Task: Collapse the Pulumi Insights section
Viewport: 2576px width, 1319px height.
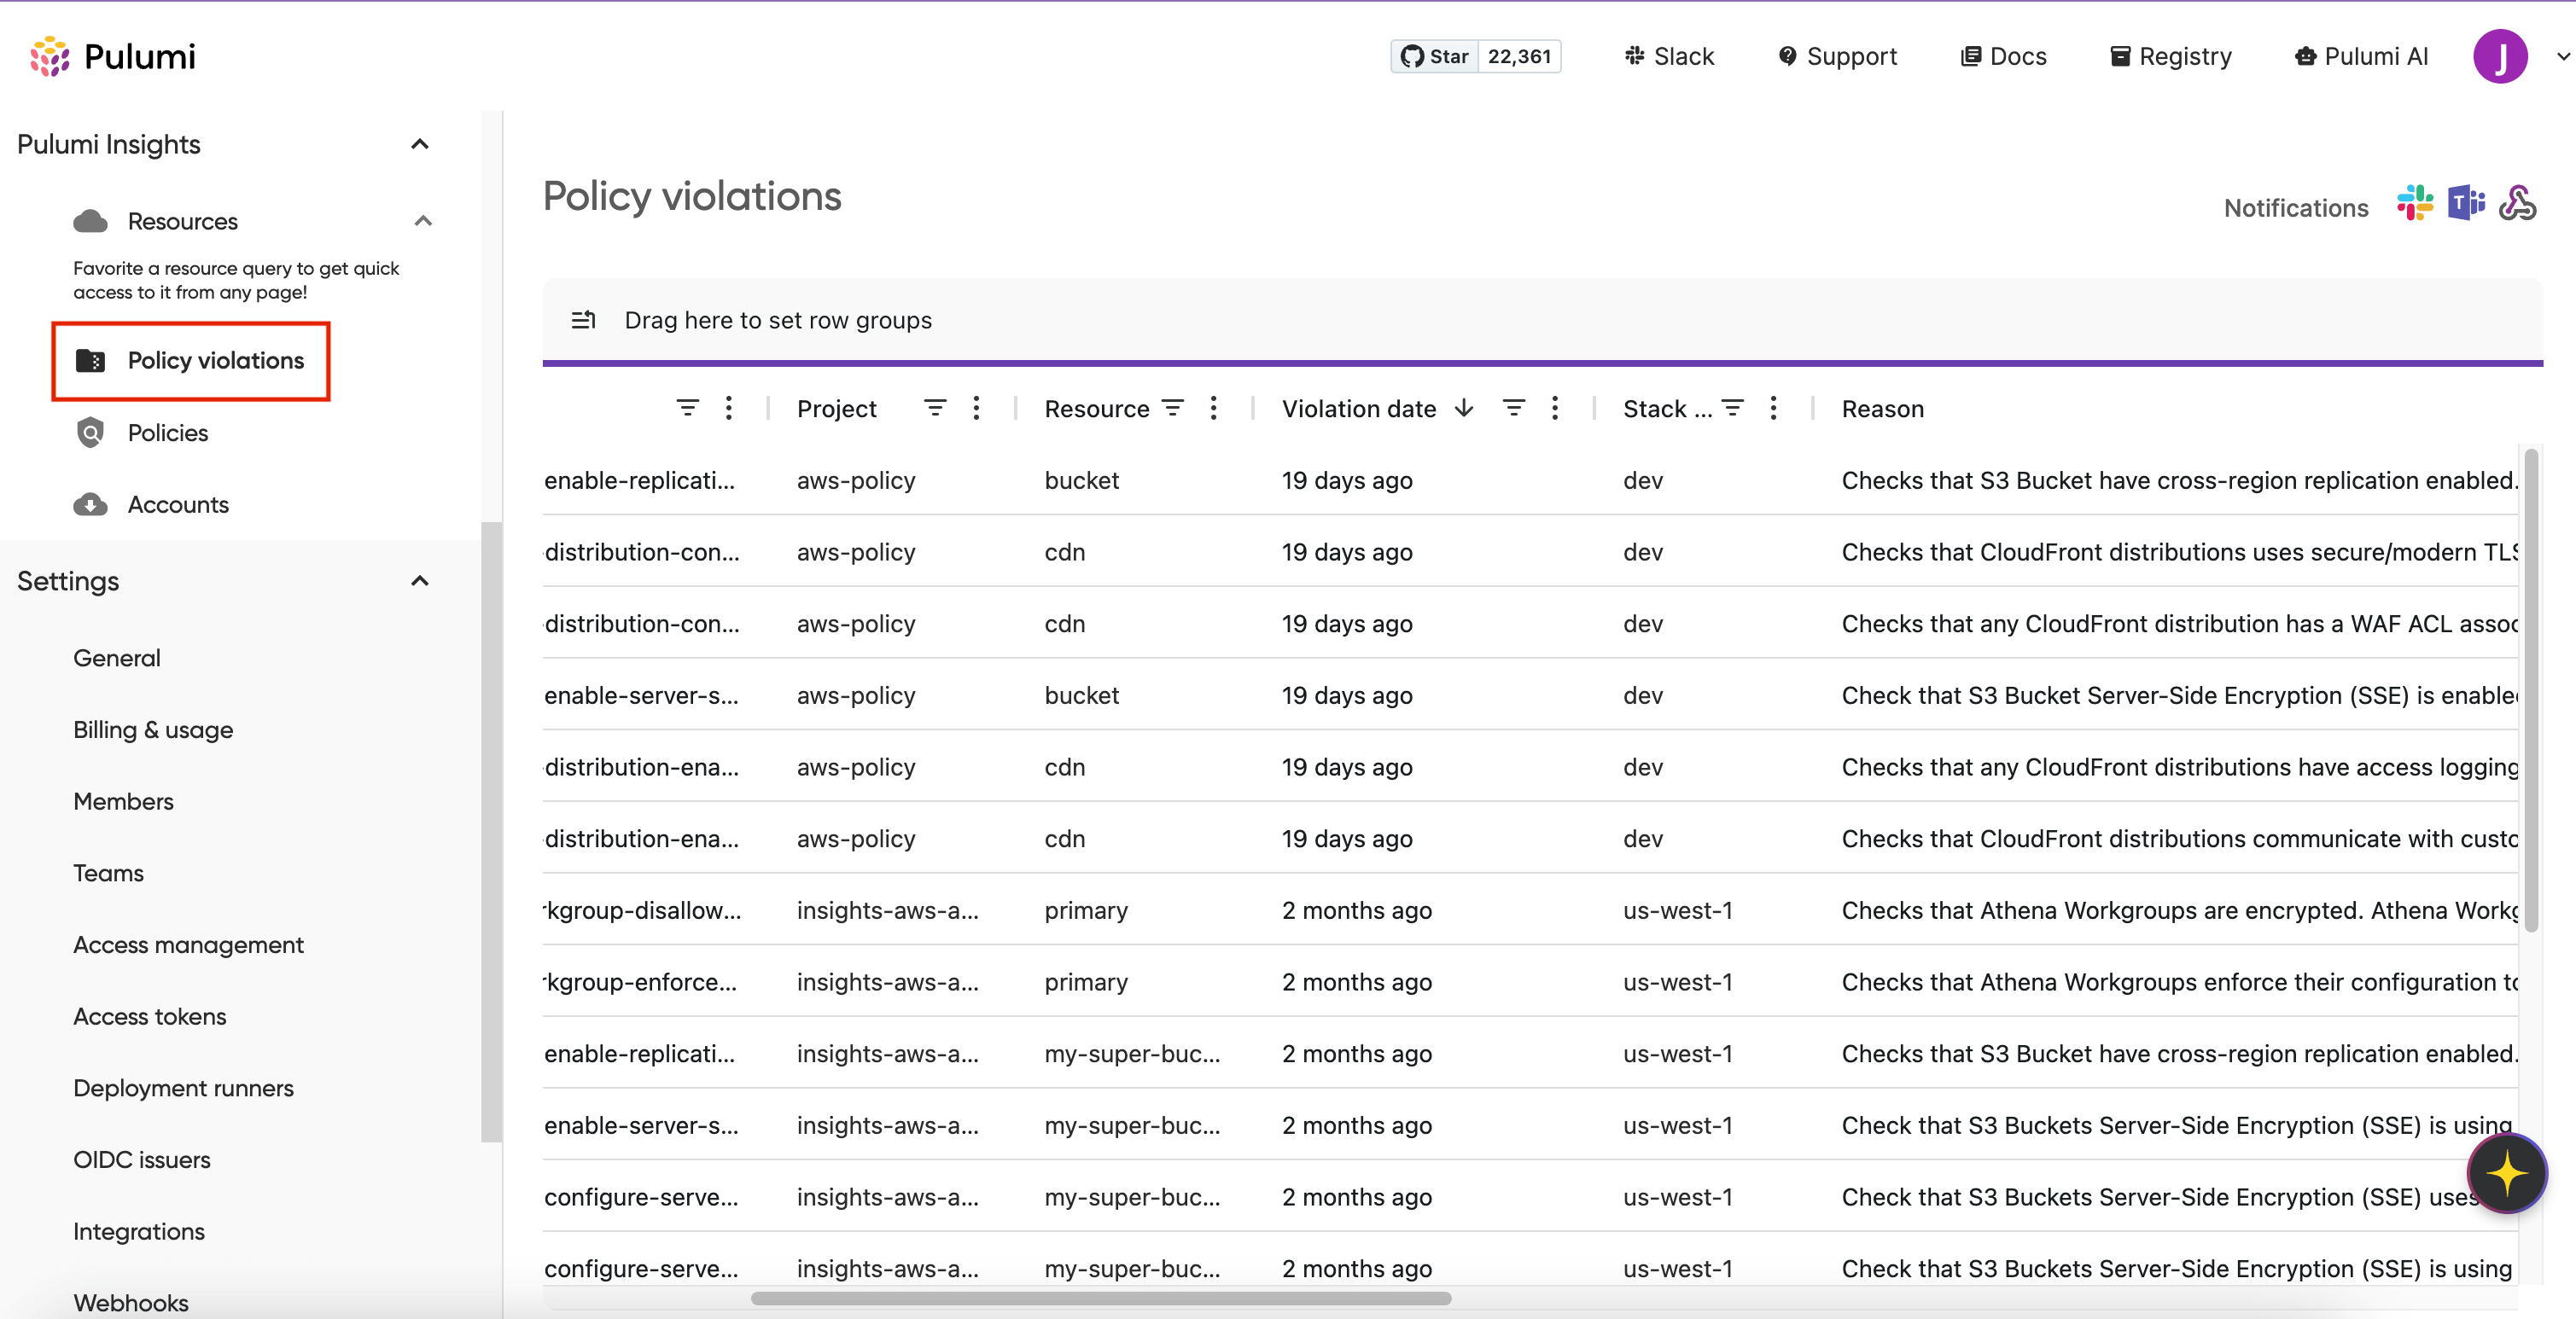Action: (420, 144)
